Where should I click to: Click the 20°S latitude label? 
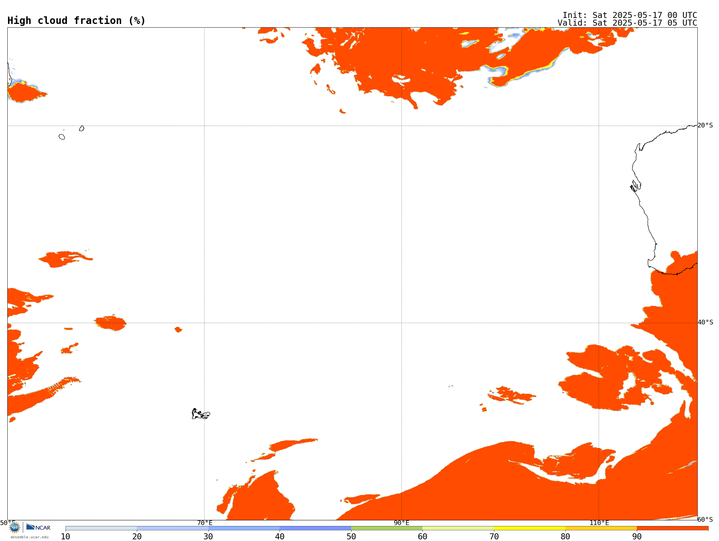coord(705,125)
